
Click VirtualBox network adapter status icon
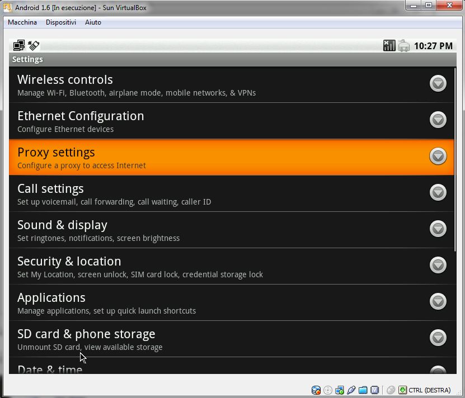[340, 390]
